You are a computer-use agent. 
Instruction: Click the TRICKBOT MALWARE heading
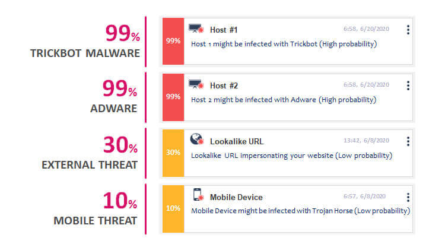[85, 53]
